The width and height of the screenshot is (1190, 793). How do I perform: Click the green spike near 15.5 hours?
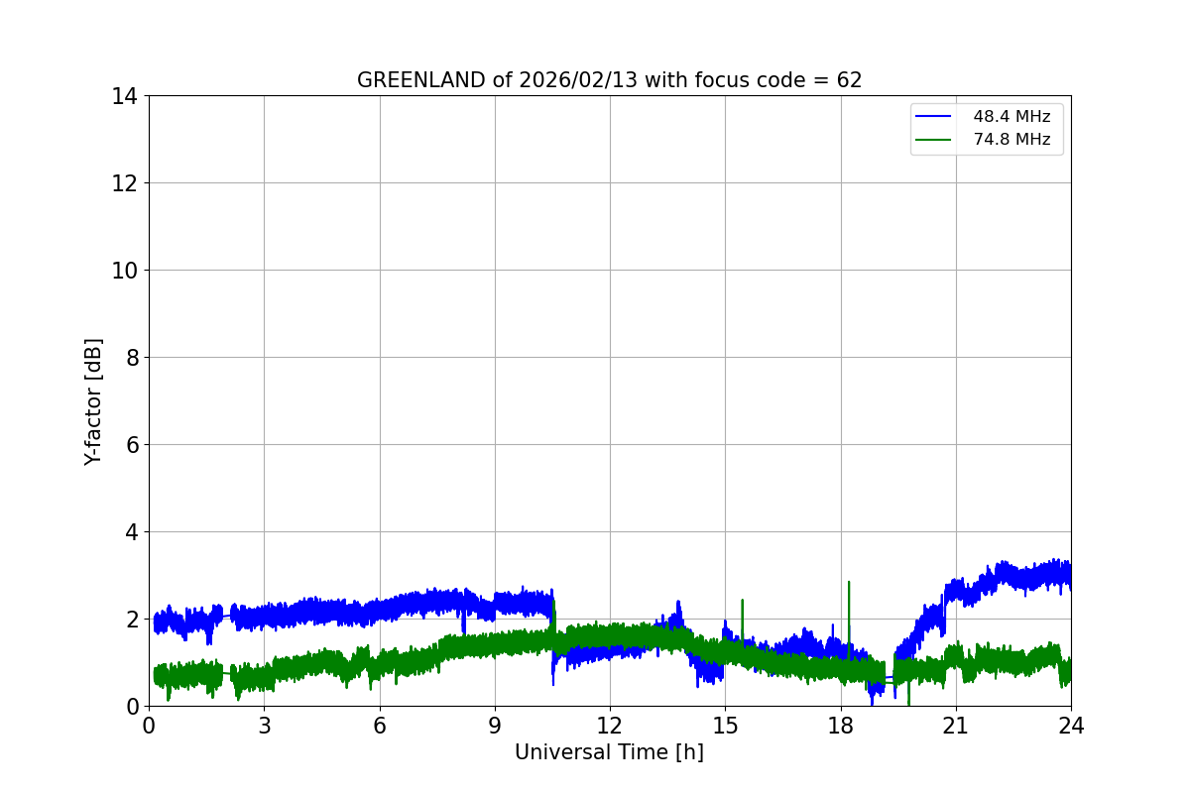click(x=742, y=620)
